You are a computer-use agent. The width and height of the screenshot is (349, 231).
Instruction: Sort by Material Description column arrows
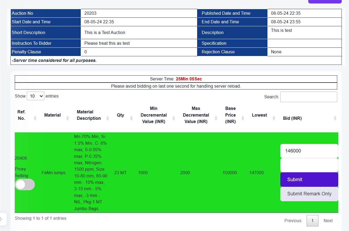coord(108,118)
